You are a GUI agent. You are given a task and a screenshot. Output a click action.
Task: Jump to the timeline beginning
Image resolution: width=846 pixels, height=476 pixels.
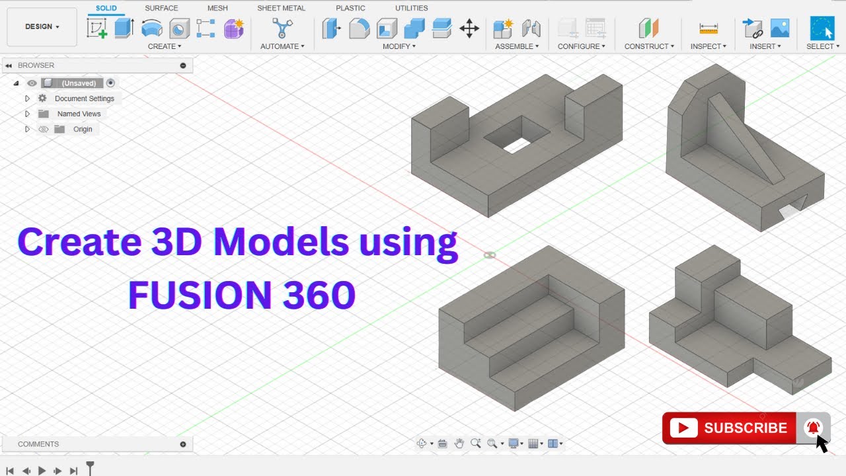click(x=10, y=471)
